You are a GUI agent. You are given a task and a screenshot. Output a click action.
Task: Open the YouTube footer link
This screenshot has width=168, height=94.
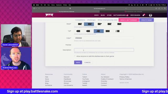85,79
